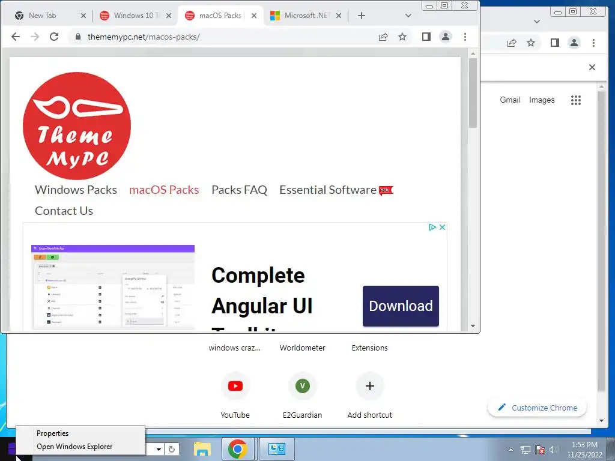The width and height of the screenshot is (615, 461).
Task: Share this page via address bar share icon
Action: (383, 37)
